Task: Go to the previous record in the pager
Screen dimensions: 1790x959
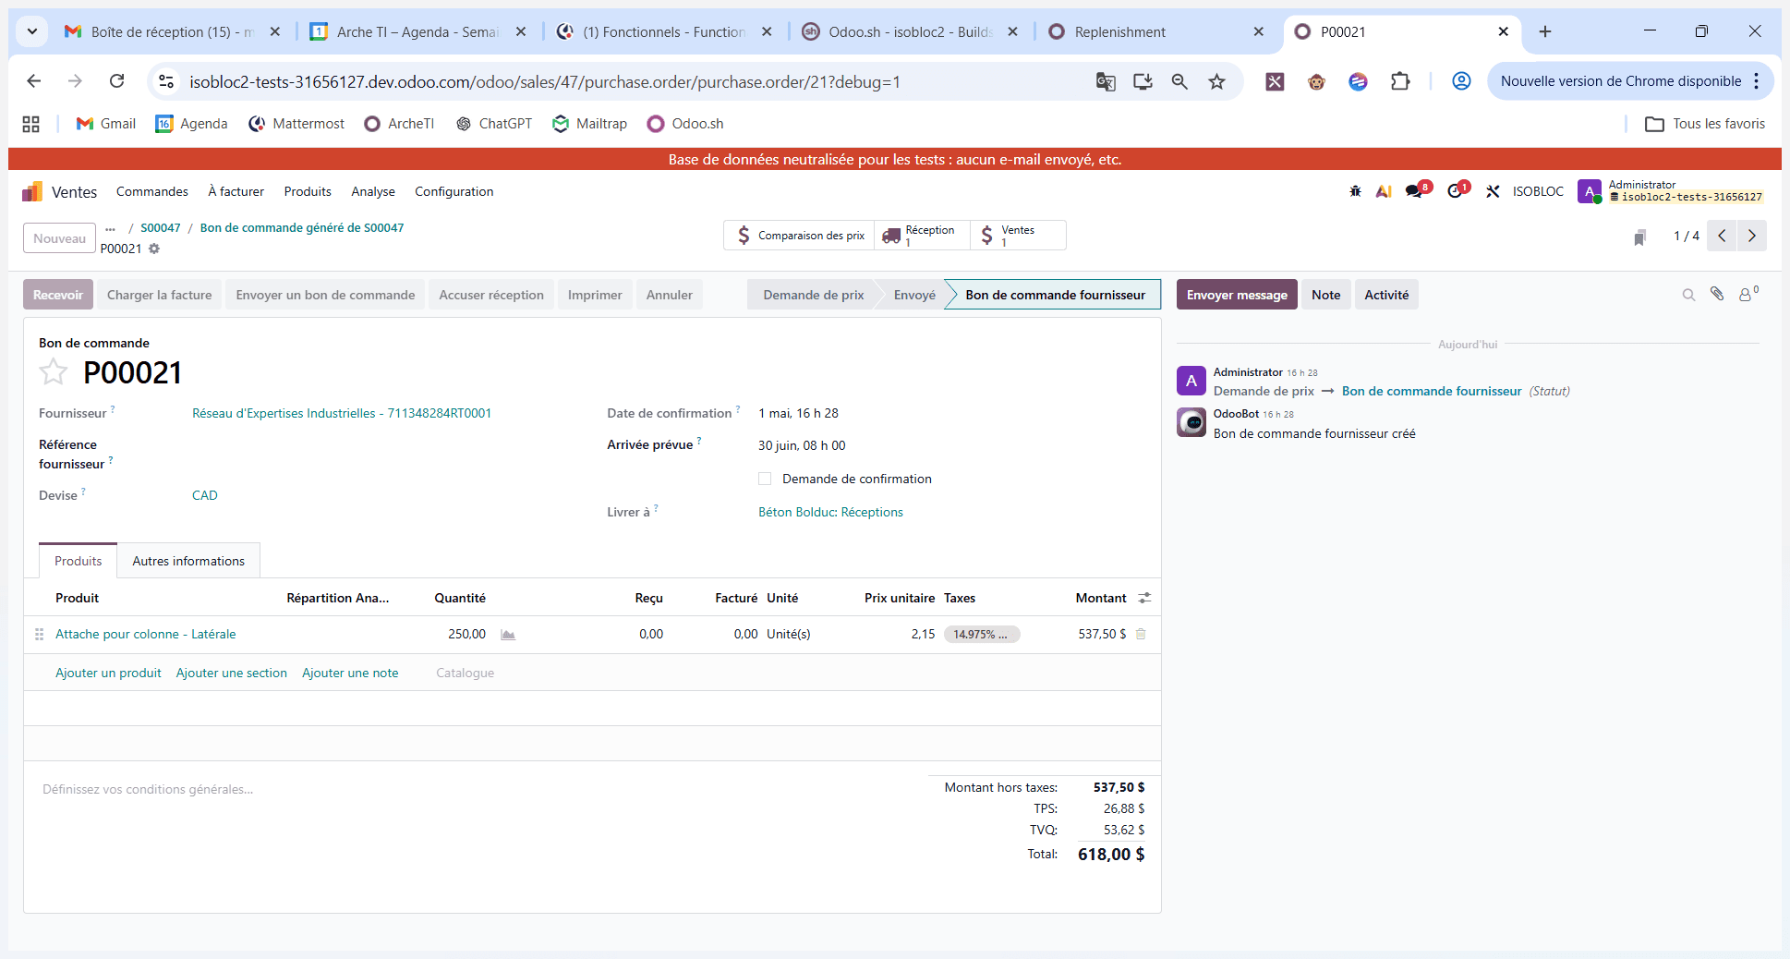Action: tap(1722, 236)
